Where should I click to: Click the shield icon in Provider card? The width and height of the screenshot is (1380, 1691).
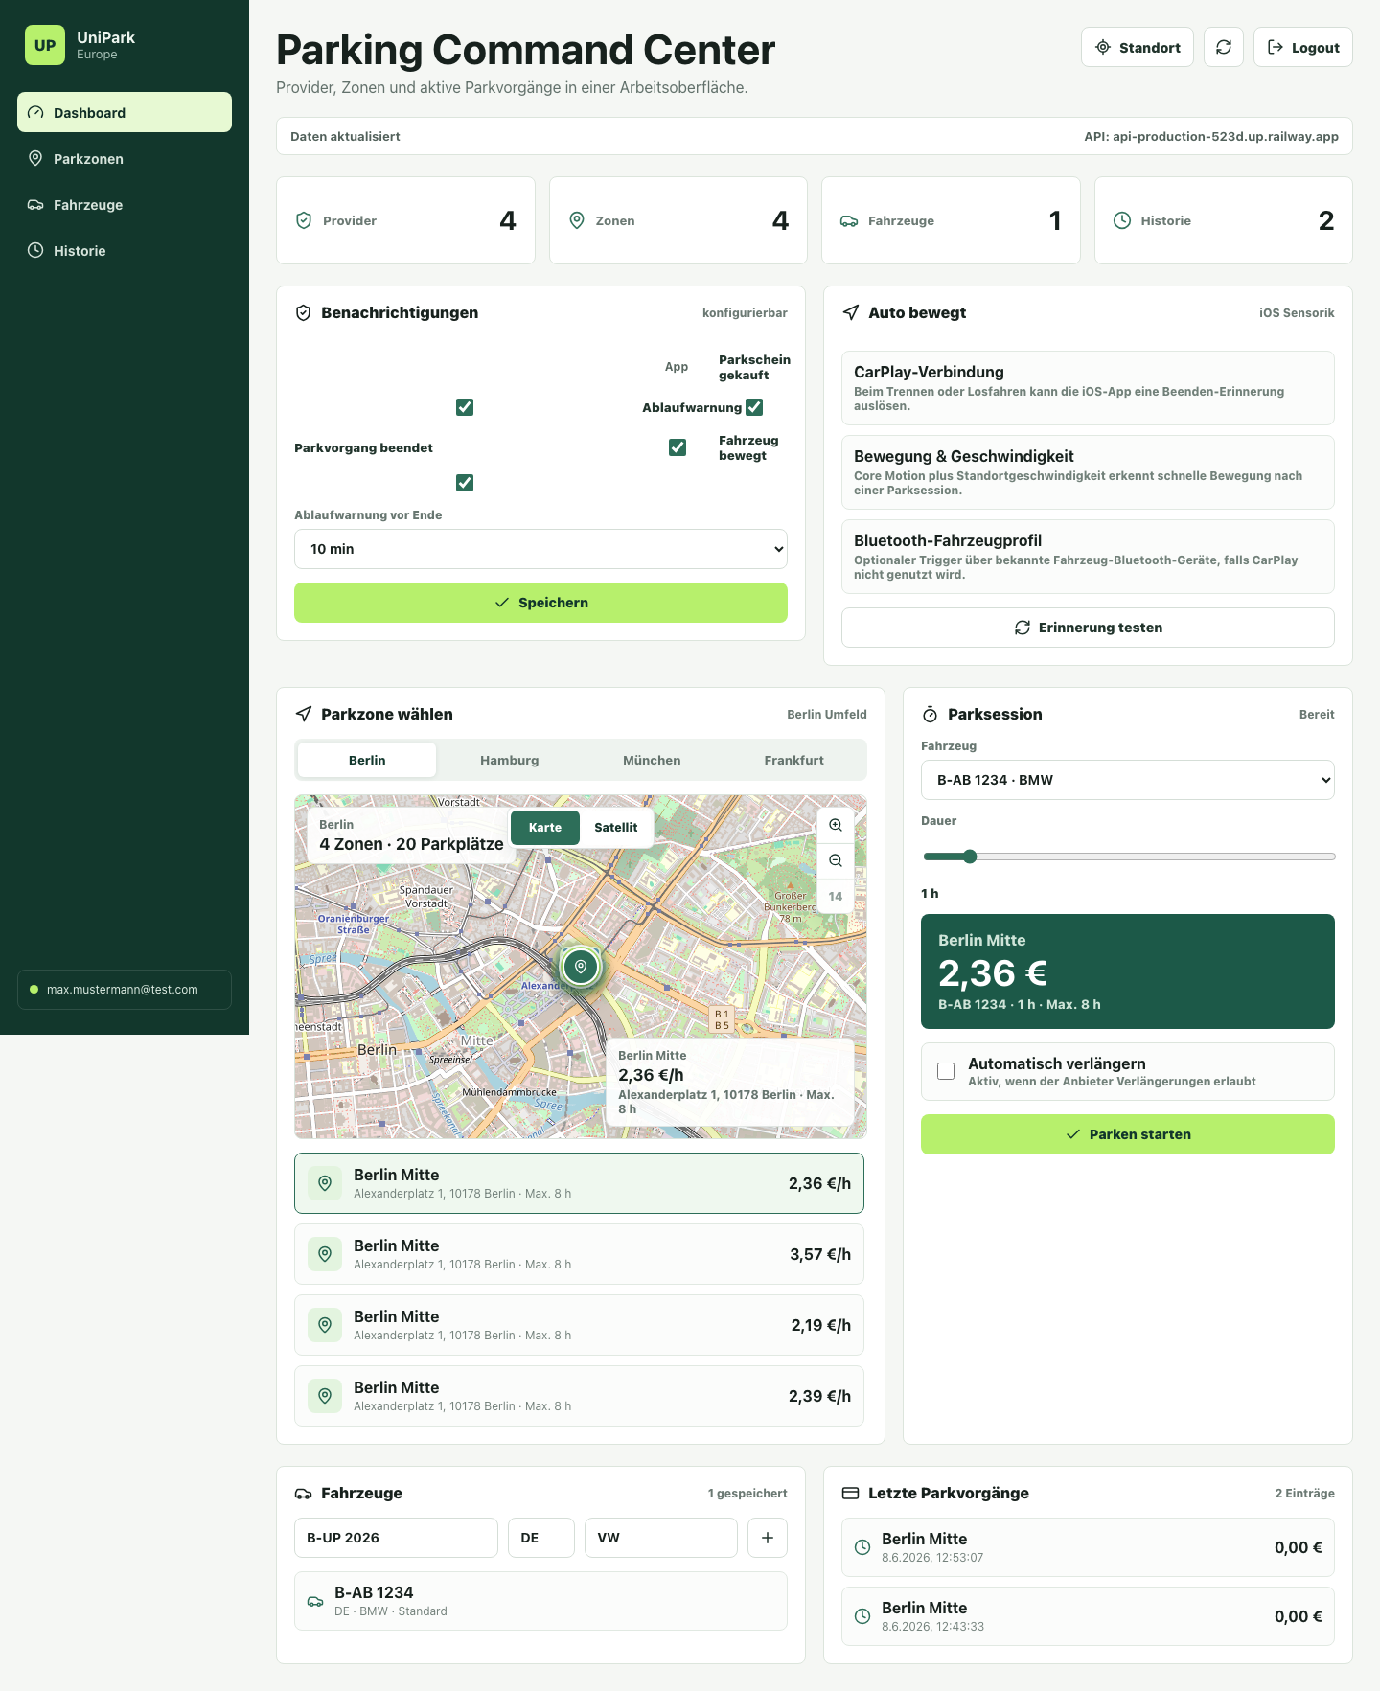point(304,220)
